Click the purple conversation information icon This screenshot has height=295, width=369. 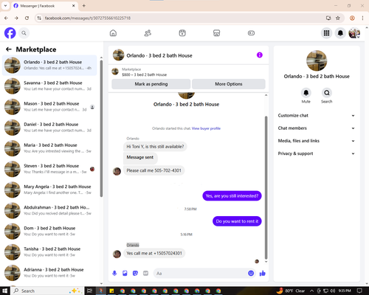(260, 55)
